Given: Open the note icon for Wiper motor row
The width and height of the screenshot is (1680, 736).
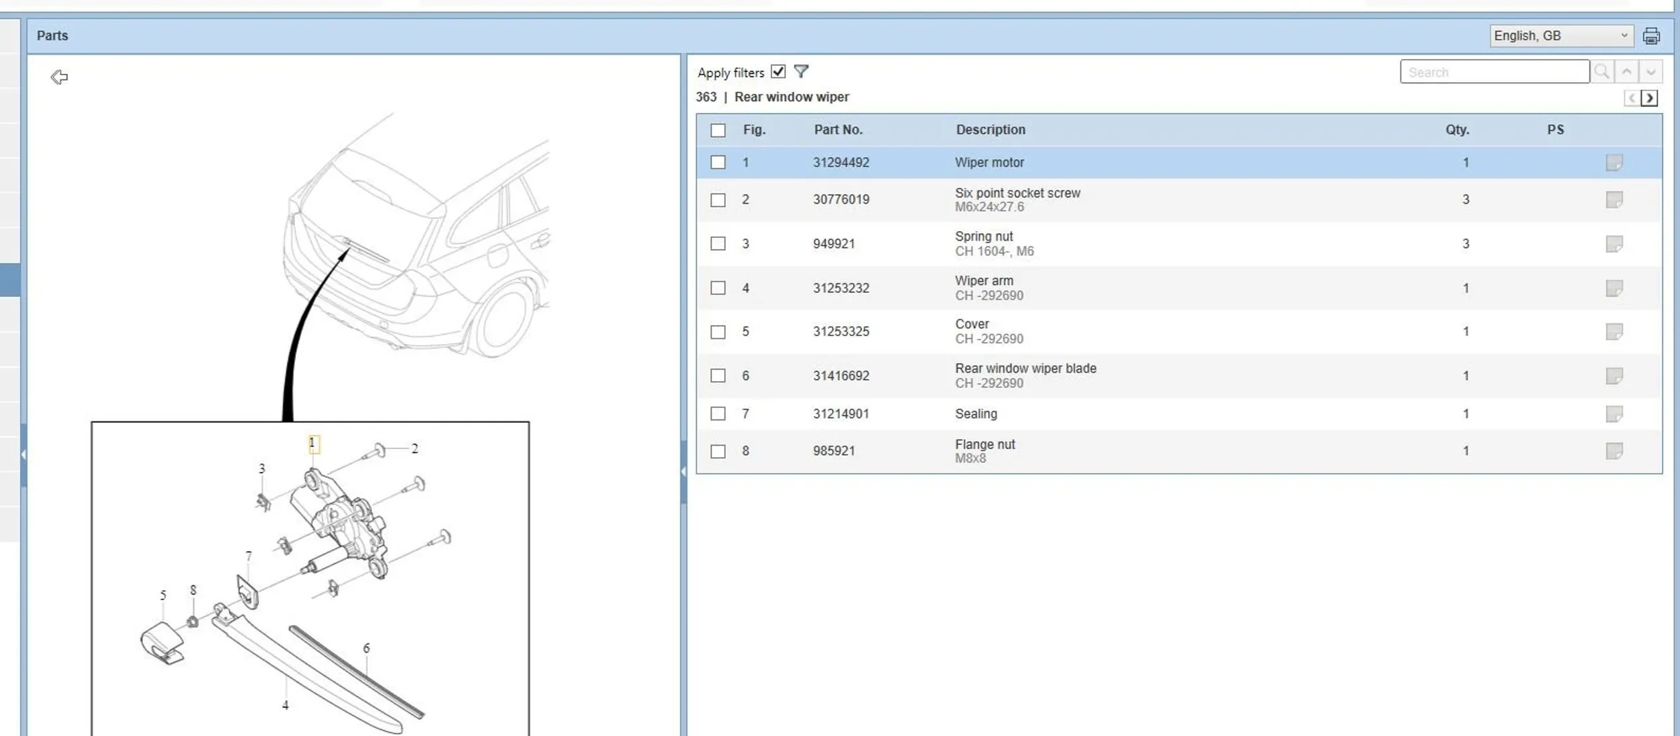Looking at the screenshot, I should point(1614,163).
